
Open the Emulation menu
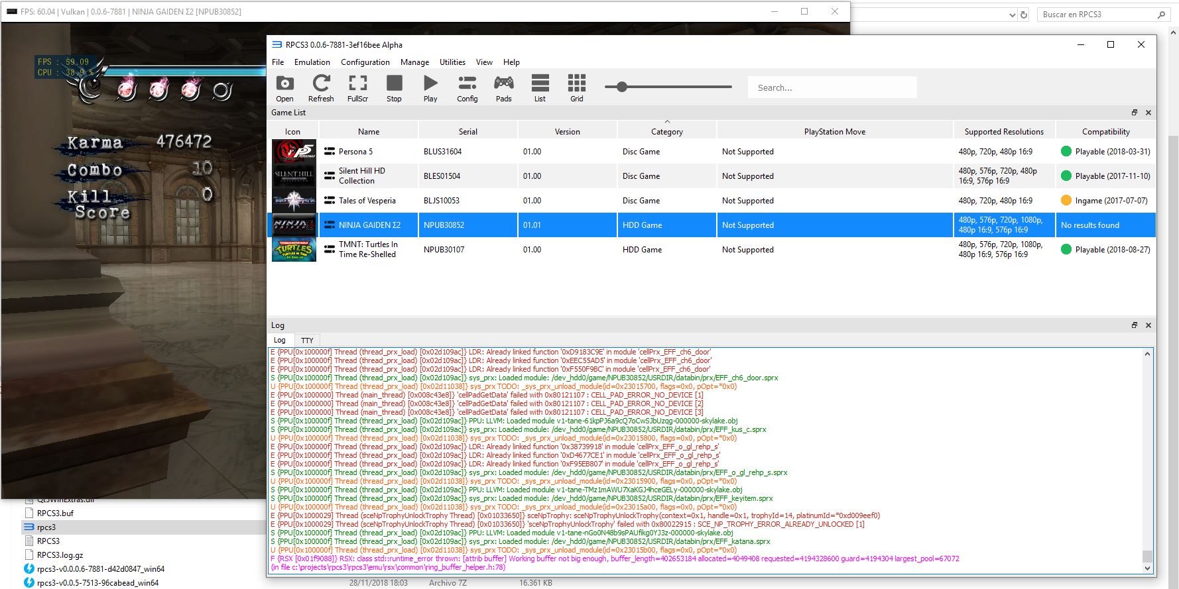coord(312,62)
